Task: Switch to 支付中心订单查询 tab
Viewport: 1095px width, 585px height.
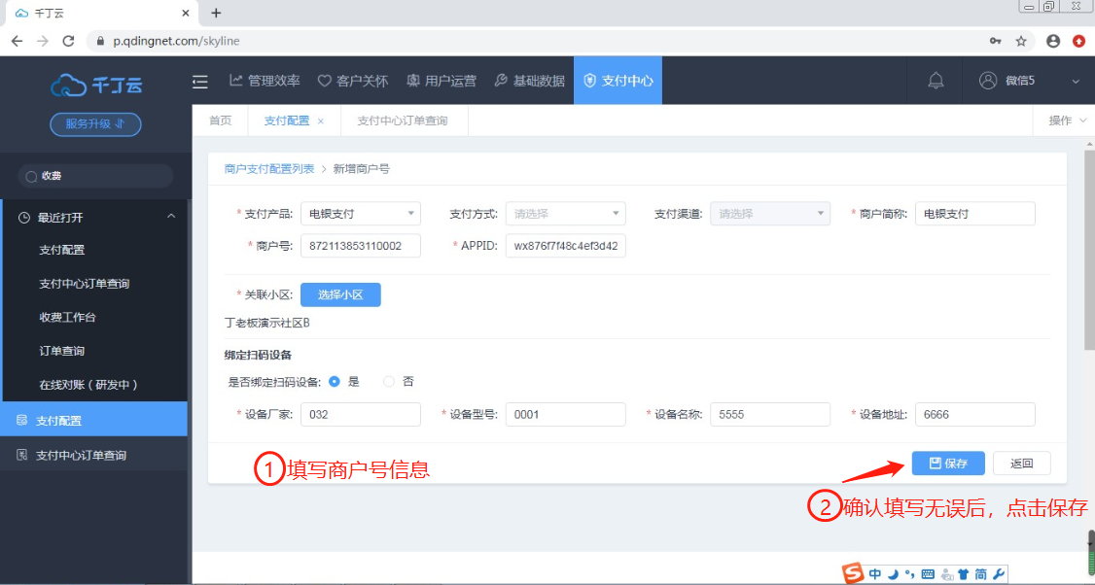Action: point(403,120)
